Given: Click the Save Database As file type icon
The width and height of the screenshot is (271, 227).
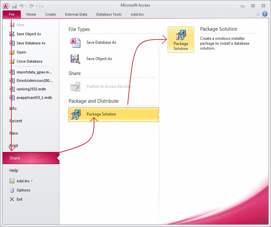Looking at the screenshot, I should [75, 43].
